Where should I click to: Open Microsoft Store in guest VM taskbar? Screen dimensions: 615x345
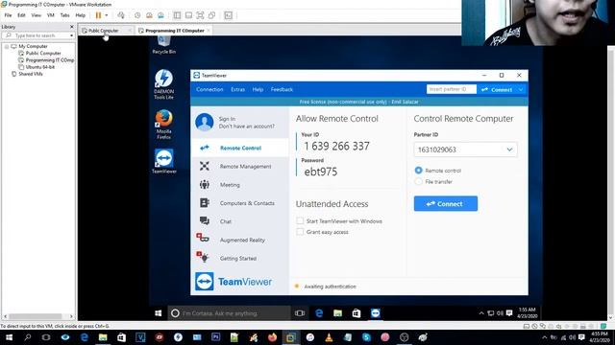(357, 313)
